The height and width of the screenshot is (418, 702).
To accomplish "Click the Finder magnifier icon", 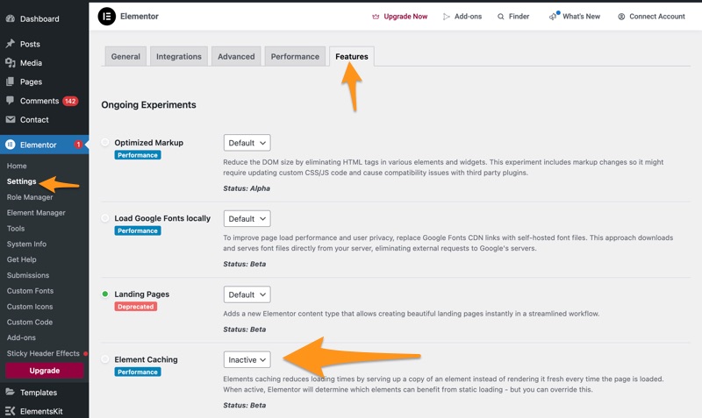I will [x=500, y=17].
